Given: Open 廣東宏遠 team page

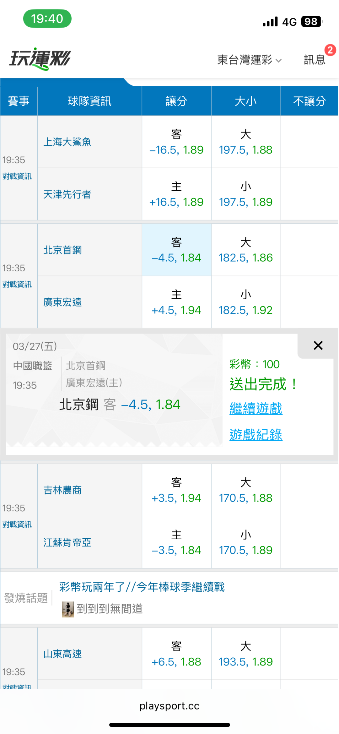Looking at the screenshot, I should pos(62,302).
